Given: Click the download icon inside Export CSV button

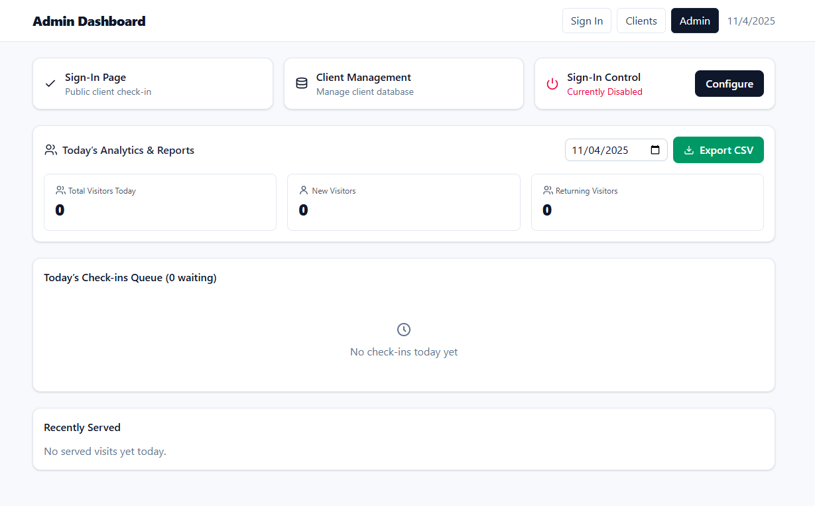Looking at the screenshot, I should coord(690,150).
